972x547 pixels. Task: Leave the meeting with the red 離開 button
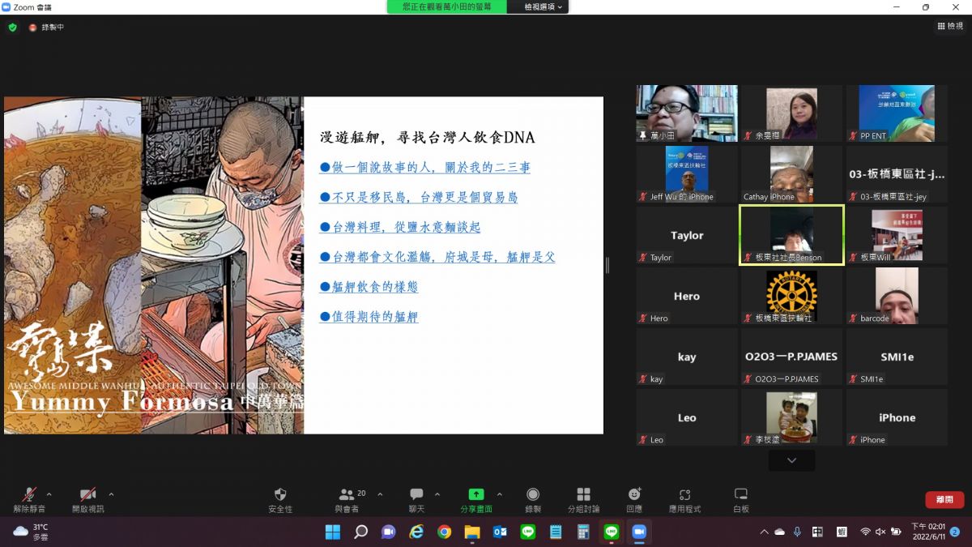click(x=944, y=500)
